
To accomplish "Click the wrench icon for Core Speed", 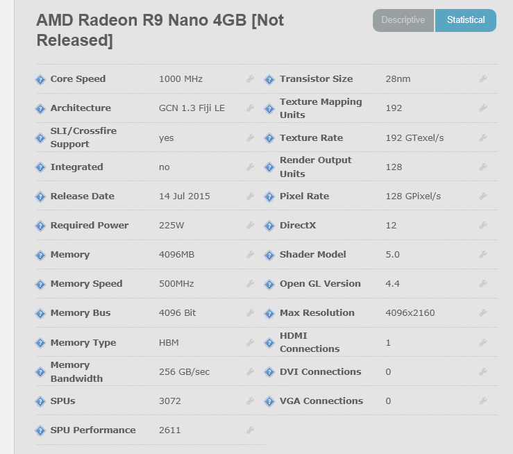I will pos(250,79).
